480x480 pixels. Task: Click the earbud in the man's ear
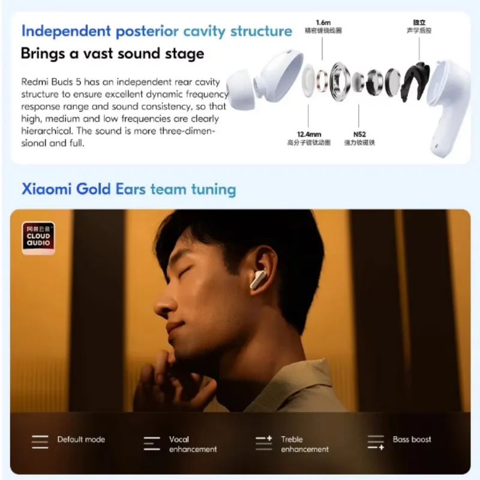[x=258, y=279]
